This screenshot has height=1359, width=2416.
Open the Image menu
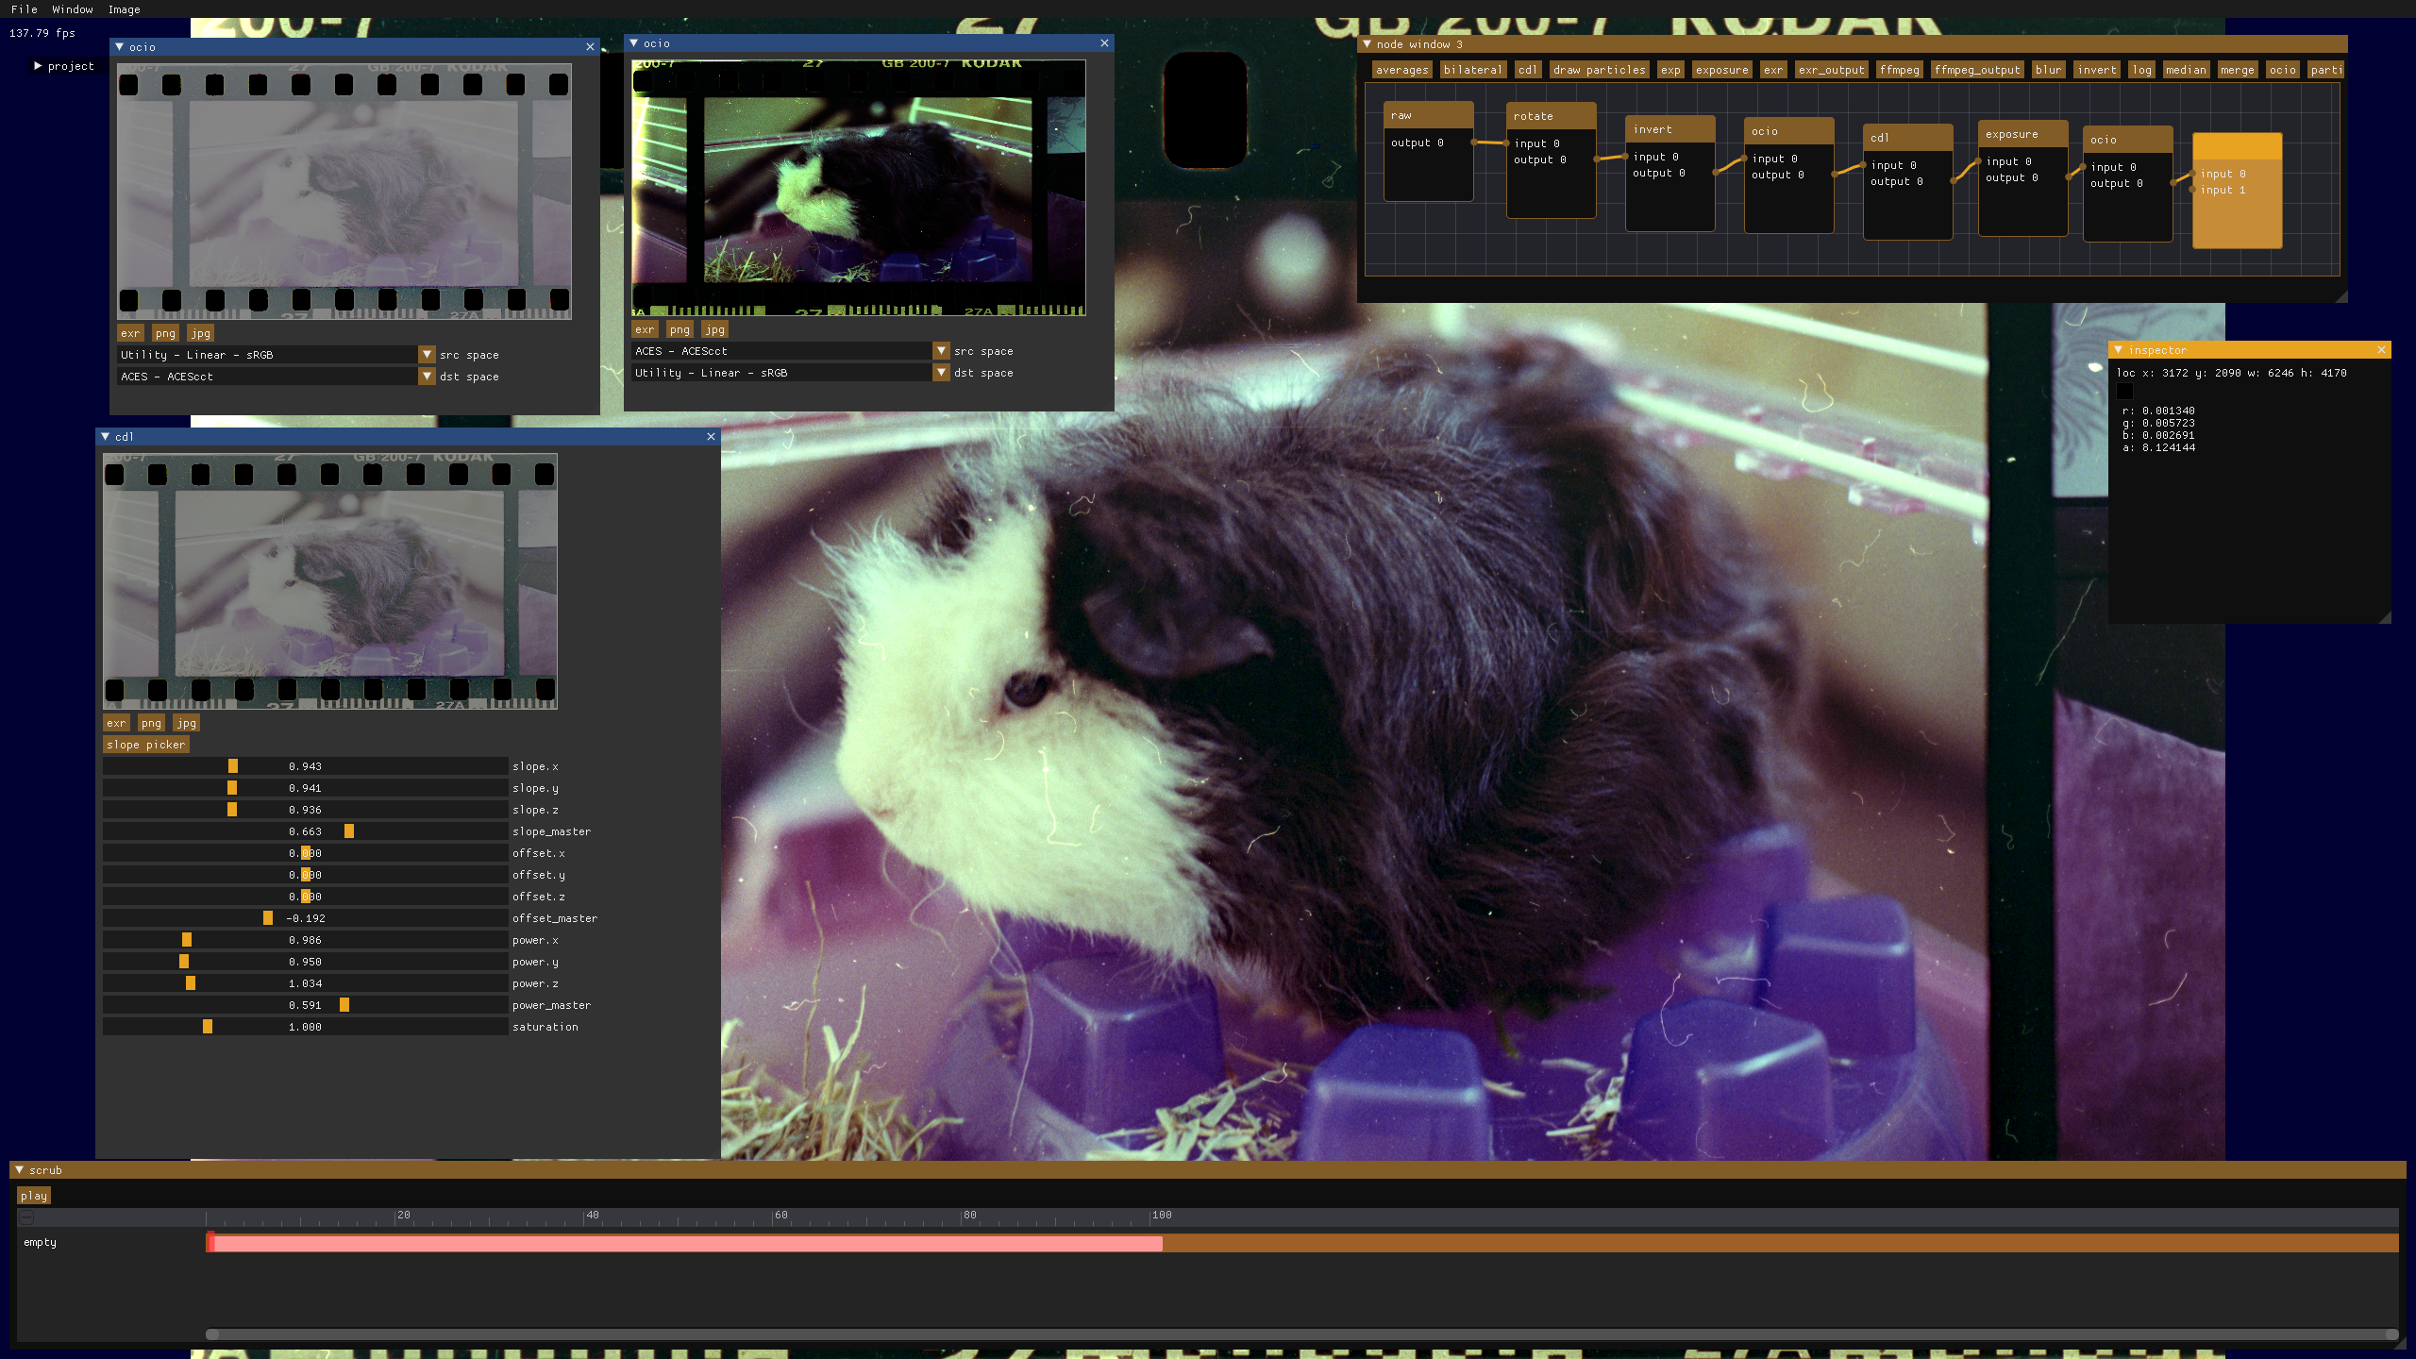coord(124,9)
